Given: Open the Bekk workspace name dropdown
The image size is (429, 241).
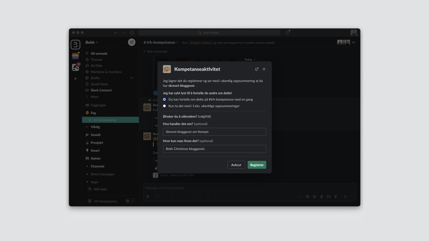Looking at the screenshot, I should 92,42.
